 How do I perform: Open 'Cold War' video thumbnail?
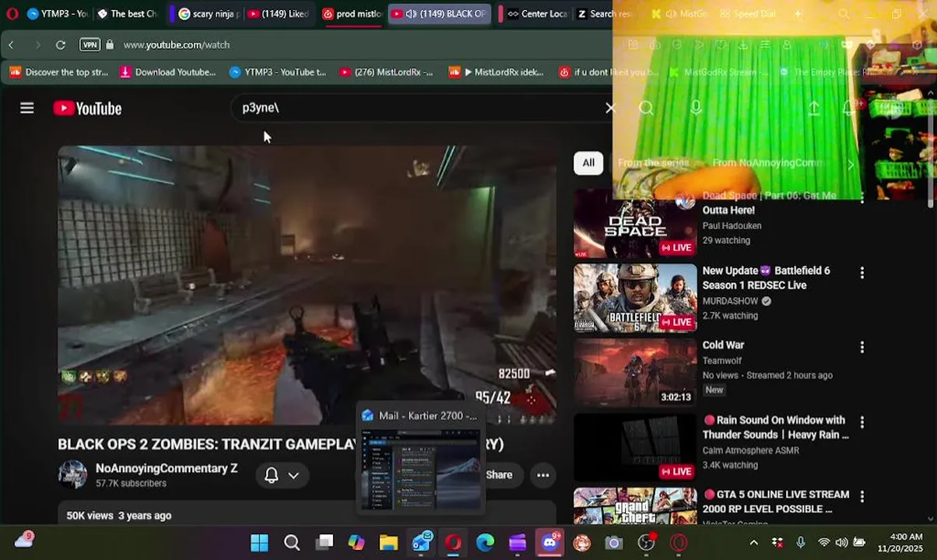(x=635, y=373)
